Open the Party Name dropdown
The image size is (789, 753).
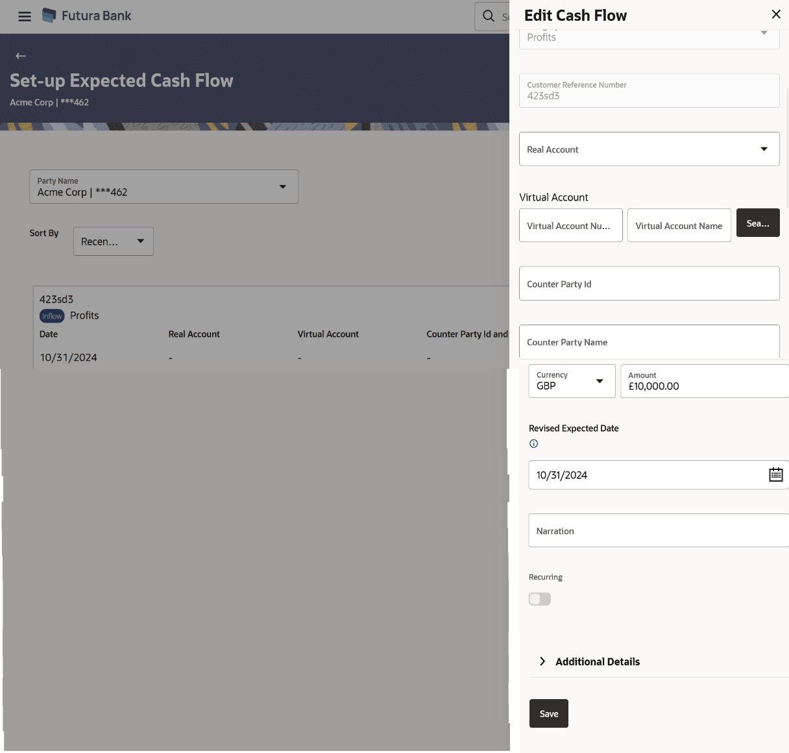coord(164,187)
